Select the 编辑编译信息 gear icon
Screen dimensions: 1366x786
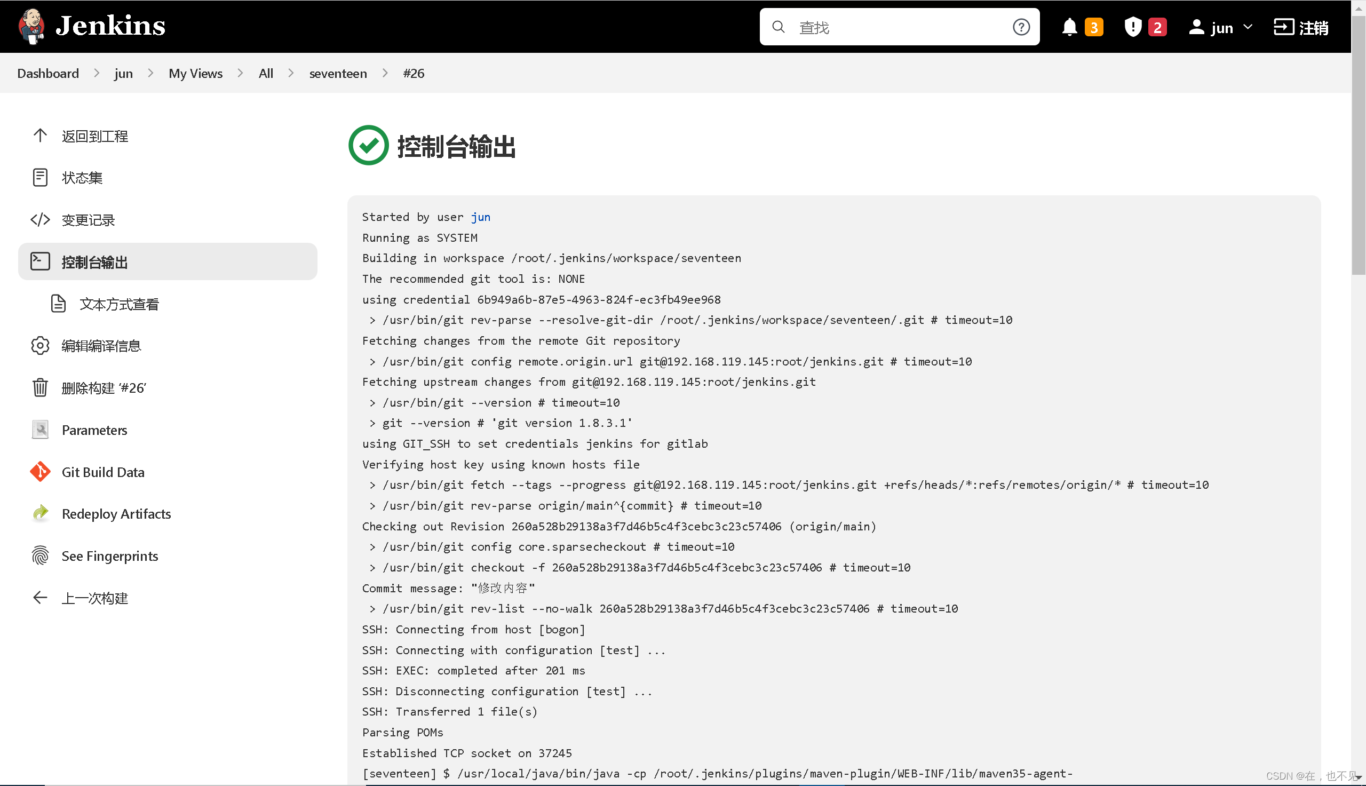[x=40, y=345]
